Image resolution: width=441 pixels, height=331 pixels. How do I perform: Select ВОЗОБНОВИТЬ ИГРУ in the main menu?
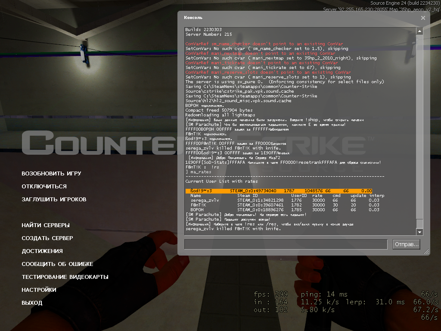tap(52, 173)
